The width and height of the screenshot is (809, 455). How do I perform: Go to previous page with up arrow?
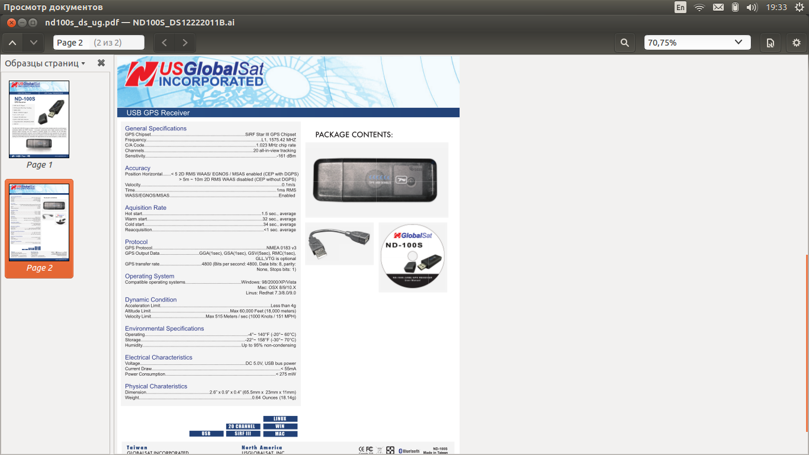(x=12, y=43)
